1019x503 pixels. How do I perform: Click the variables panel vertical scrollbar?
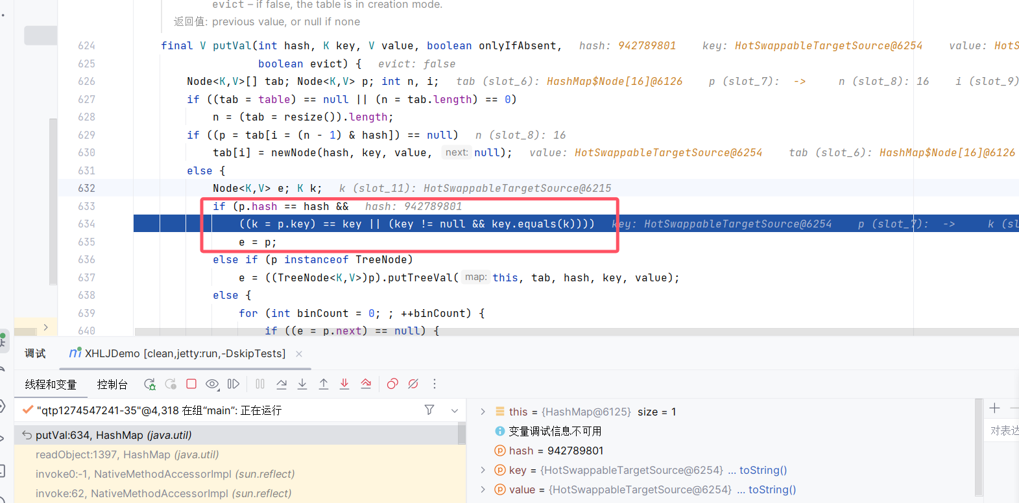point(979,448)
